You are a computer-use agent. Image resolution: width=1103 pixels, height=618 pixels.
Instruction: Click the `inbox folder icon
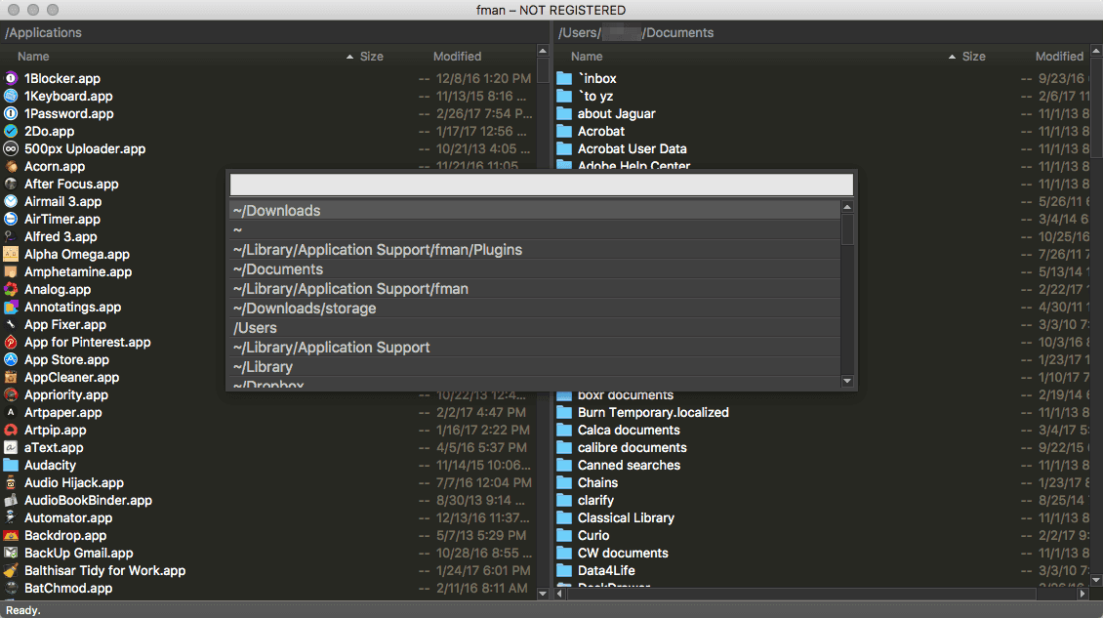point(564,78)
